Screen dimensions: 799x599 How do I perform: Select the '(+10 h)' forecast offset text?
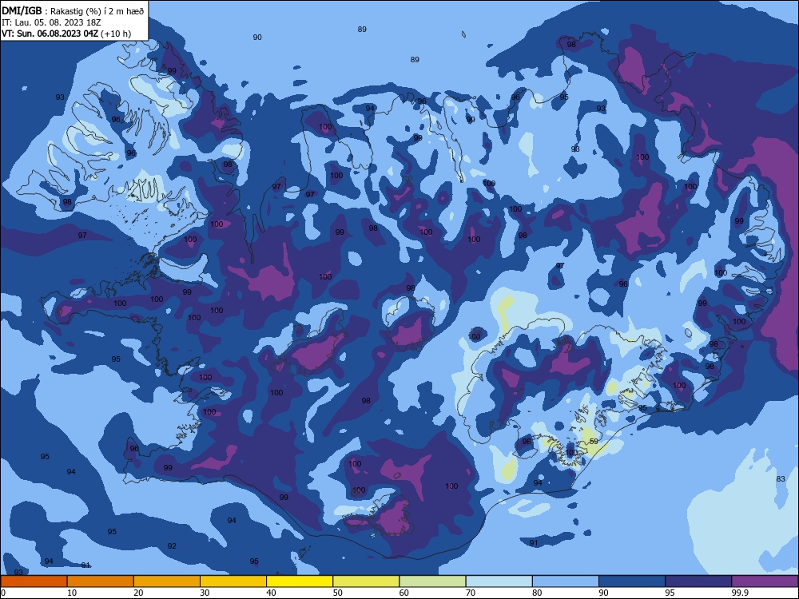(116, 34)
